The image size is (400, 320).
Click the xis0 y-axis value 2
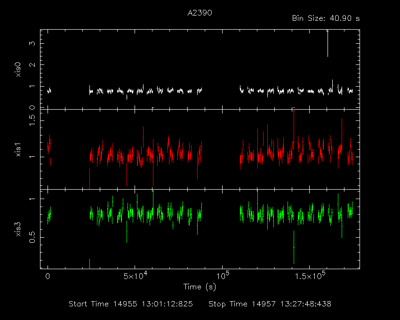32,64
